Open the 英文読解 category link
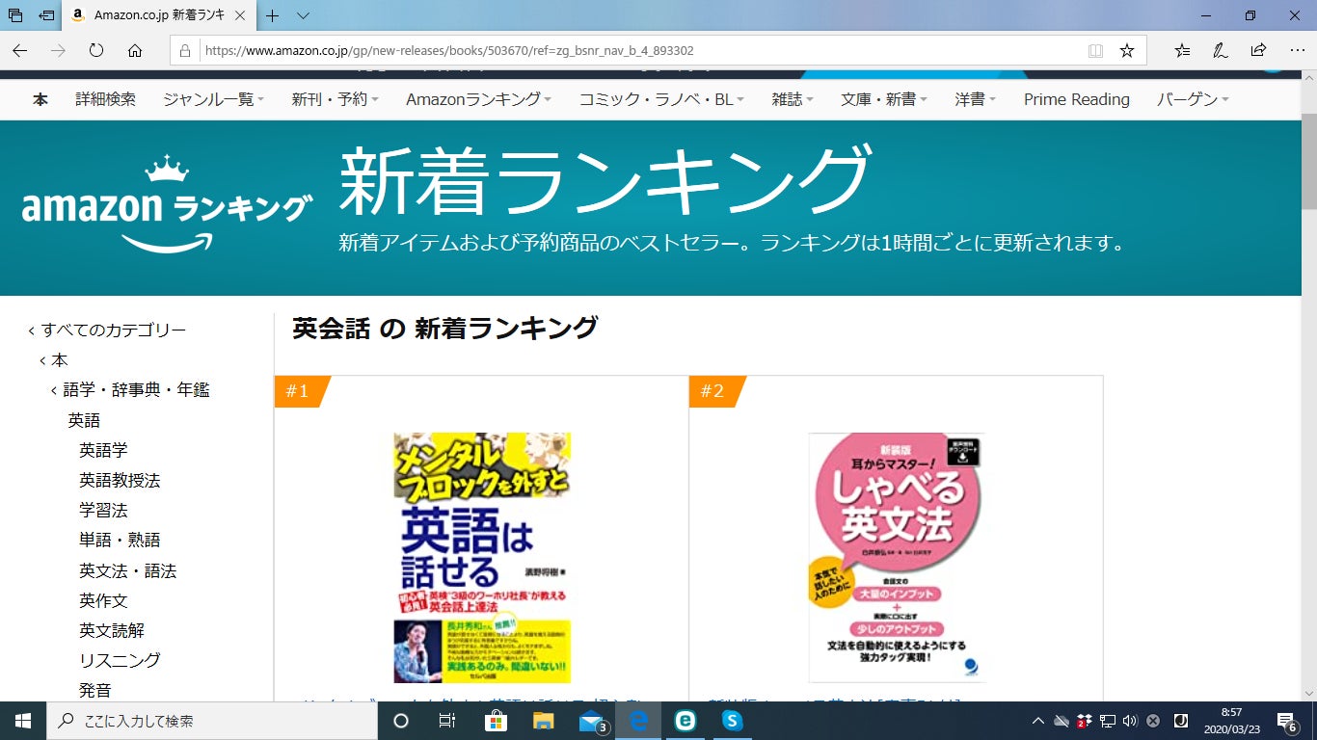 [112, 630]
